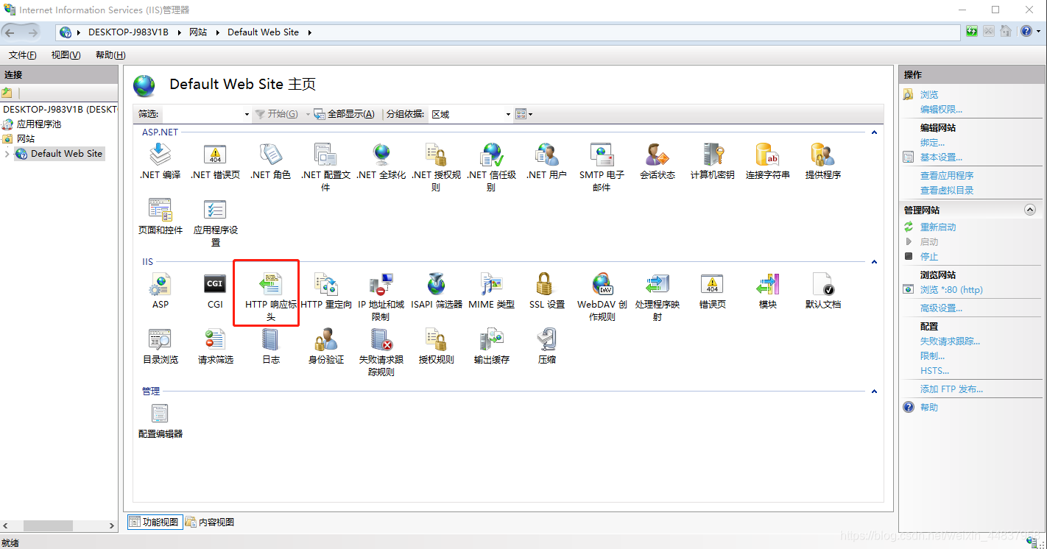The image size is (1047, 549).
Task: Collapse the 管理 group section
Action: click(874, 392)
